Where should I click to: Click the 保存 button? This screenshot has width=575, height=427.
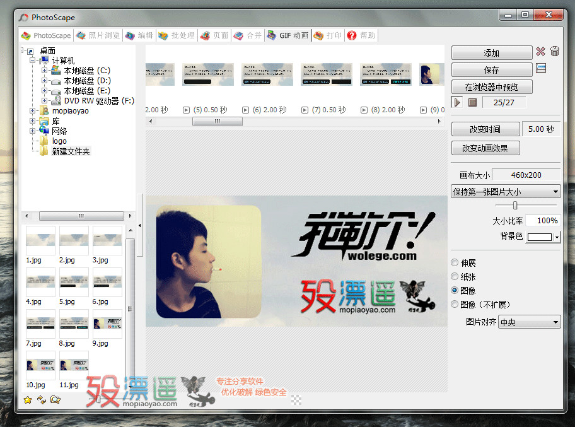coord(492,70)
